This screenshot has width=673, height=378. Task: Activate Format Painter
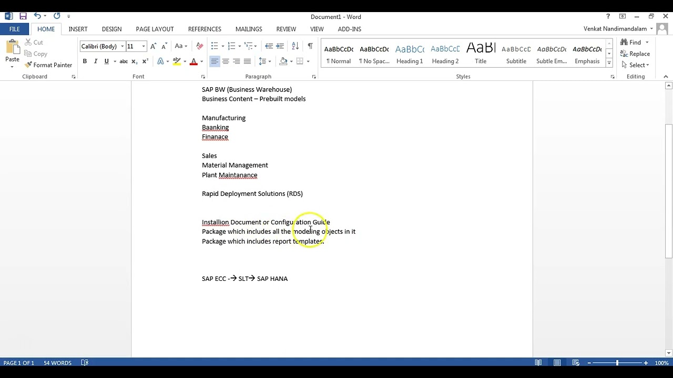48,65
